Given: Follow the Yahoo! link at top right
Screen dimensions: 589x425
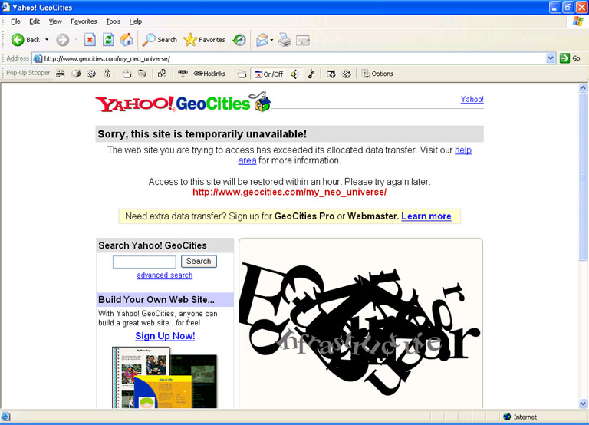Looking at the screenshot, I should [x=472, y=99].
